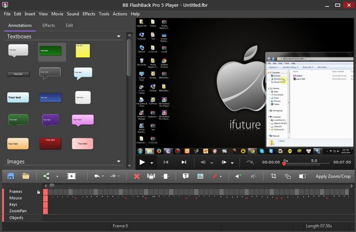
Task: Open the Undo history dropdown
Action: (103, 176)
